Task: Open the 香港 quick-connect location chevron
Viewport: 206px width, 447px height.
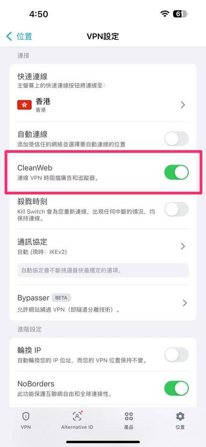Action: [183, 105]
